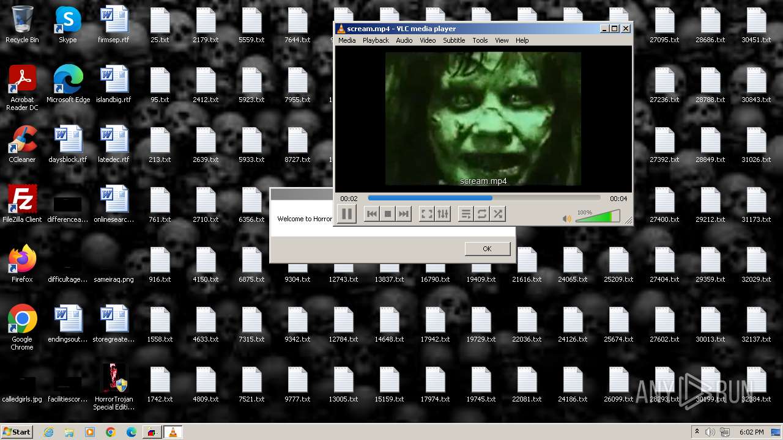783x440 pixels.
Task: Select the 27095.txt file
Action: coord(664,25)
